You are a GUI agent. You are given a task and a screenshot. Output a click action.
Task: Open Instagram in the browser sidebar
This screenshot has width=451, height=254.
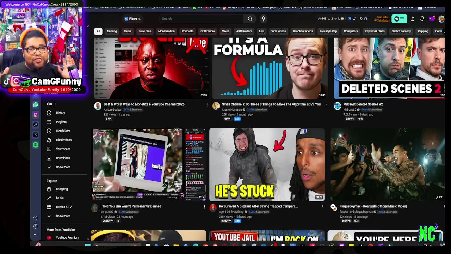pos(36,115)
